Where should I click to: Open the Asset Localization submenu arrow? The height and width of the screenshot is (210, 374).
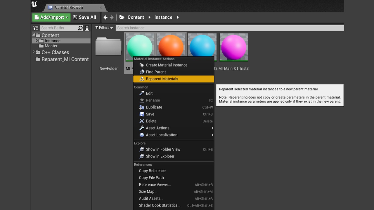pos(212,135)
